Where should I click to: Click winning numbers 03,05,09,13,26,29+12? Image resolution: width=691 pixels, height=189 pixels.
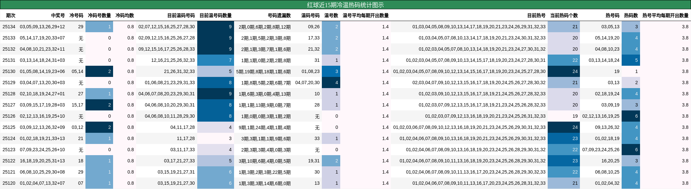point(42,27)
